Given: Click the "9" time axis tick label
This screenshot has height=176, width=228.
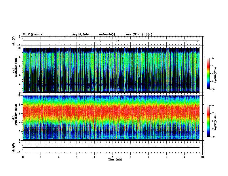Looking at the screenshot, I should pos(184,157).
